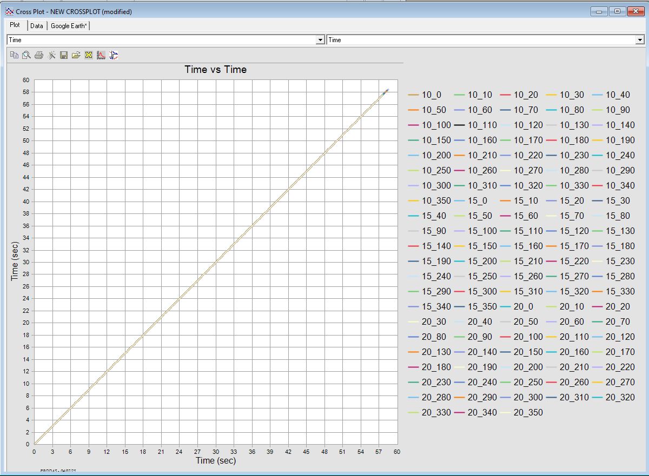This screenshot has height=476, width=649.
Task: Click the yellow X toolbar icon
Action: tap(89, 55)
